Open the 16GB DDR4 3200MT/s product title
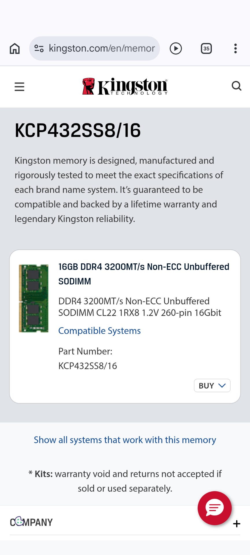Image resolution: width=250 pixels, height=555 pixels. (x=144, y=273)
